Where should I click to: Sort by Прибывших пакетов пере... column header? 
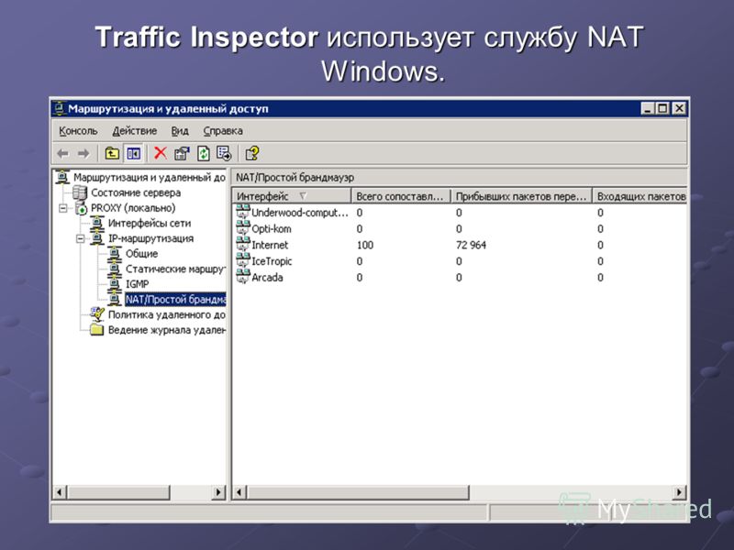[521, 196]
